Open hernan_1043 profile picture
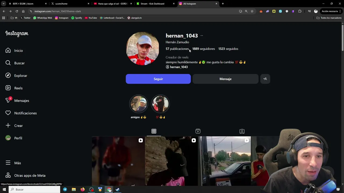344x193 pixels. tap(143, 49)
